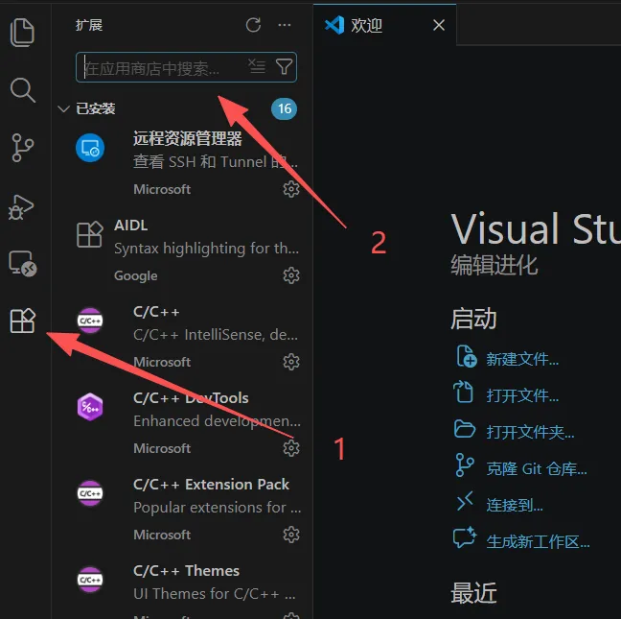Open the gear menu for AIDL extension

(x=291, y=275)
